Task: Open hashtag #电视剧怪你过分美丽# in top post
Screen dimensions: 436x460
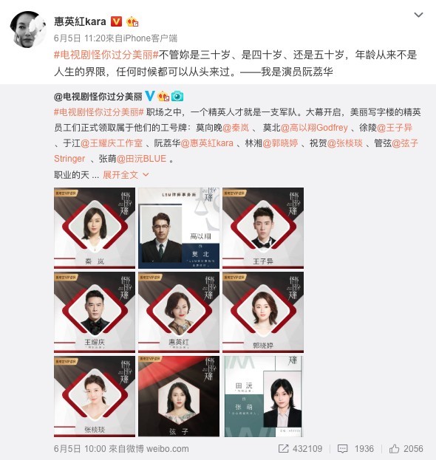Action: pyautogui.click(x=106, y=55)
